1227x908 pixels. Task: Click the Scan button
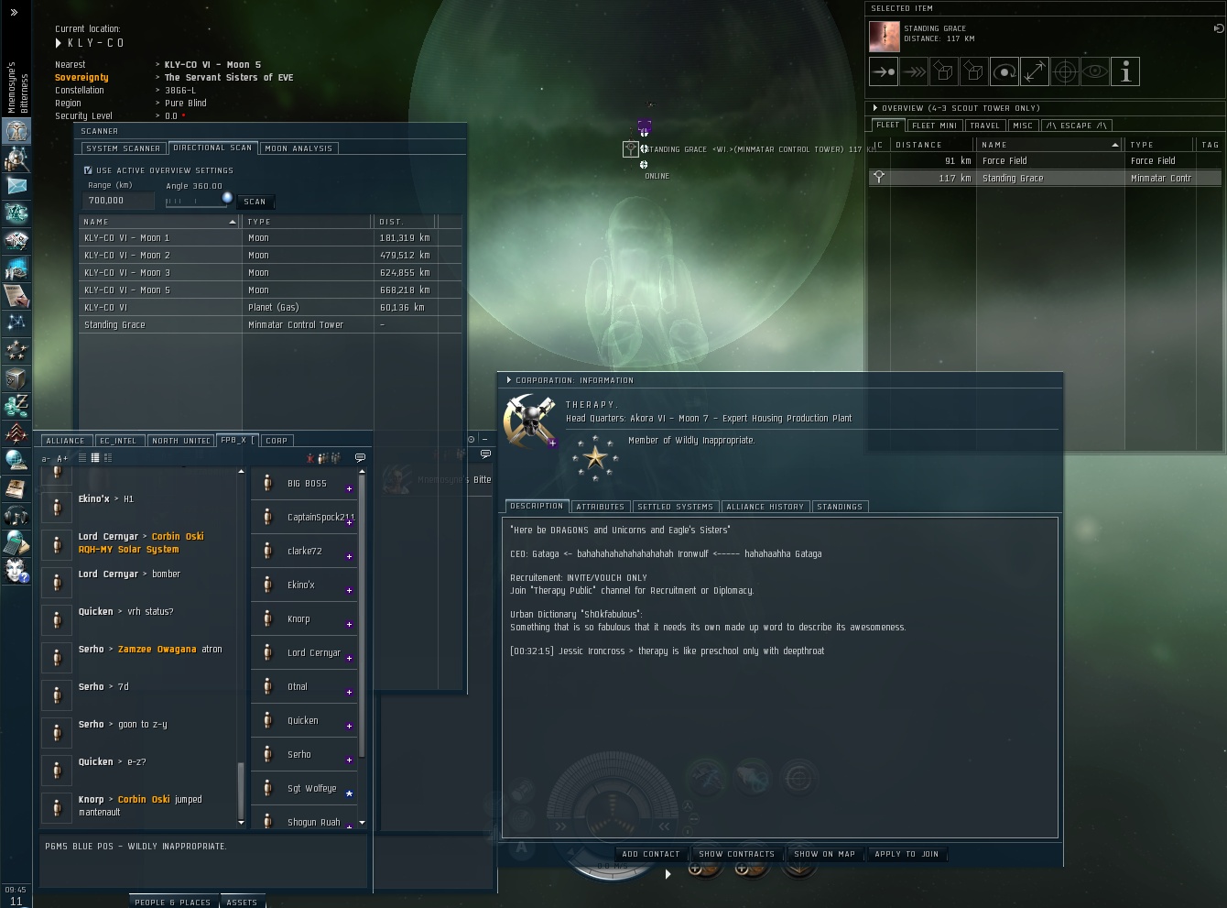tap(255, 202)
